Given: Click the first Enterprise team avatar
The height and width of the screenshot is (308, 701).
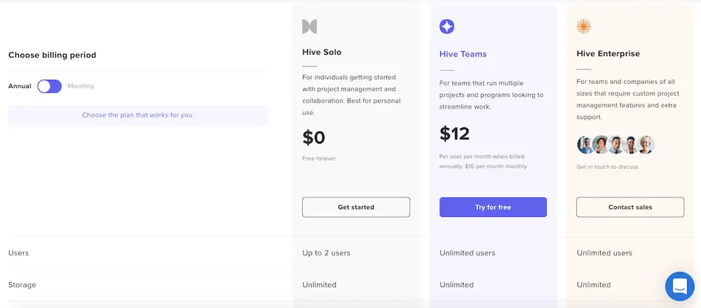Looking at the screenshot, I should click(x=585, y=145).
